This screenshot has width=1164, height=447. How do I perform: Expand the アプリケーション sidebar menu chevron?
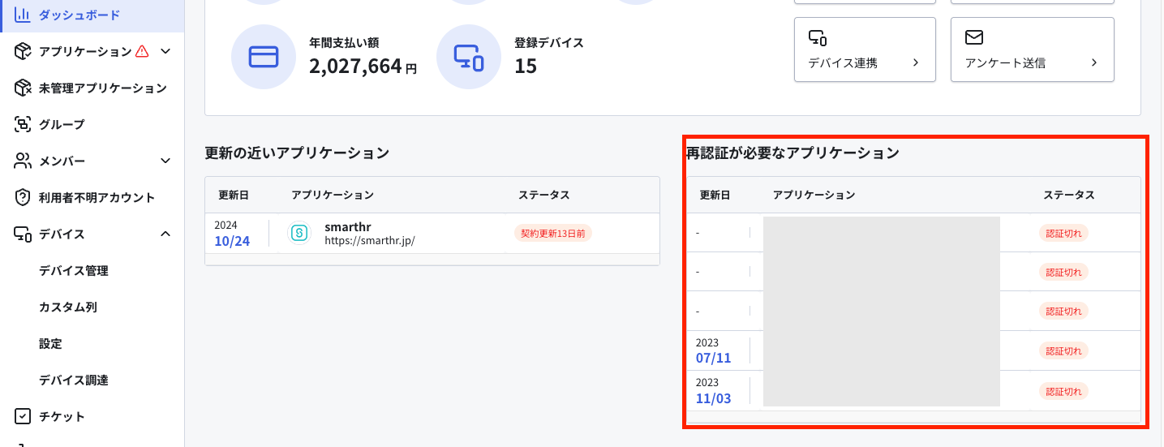tap(165, 51)
